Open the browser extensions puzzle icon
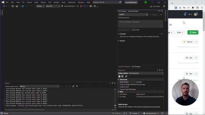 tap(193, 8)
